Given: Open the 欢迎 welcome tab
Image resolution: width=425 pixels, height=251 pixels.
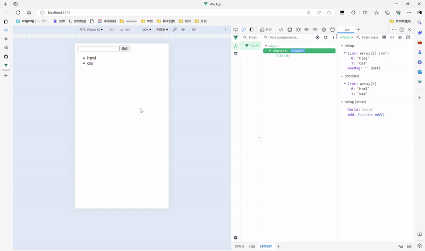Looking at the screenshot, I should [266, 30].
